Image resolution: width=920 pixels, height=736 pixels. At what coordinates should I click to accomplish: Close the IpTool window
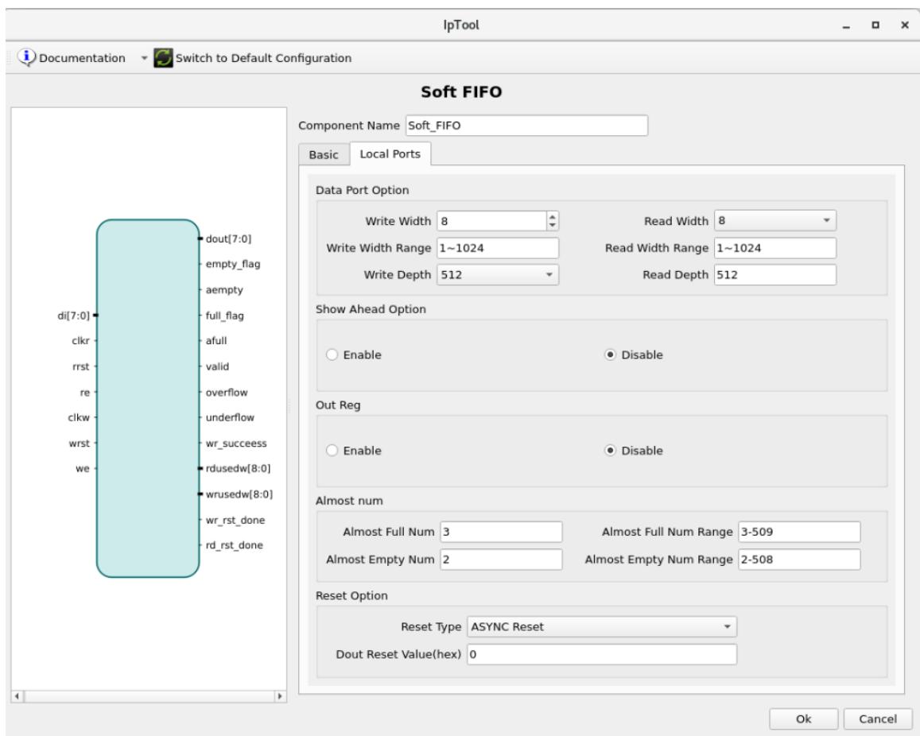tap(905, 25)
